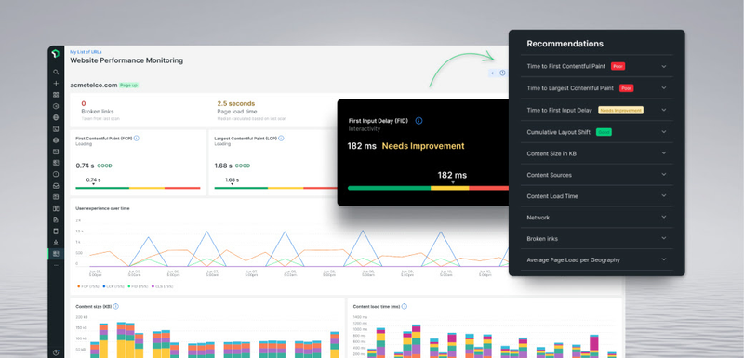Screen dimensions: 744x358
Task: Toggle the FCP (75%) series in the chart legend
Action: [87, 286]
